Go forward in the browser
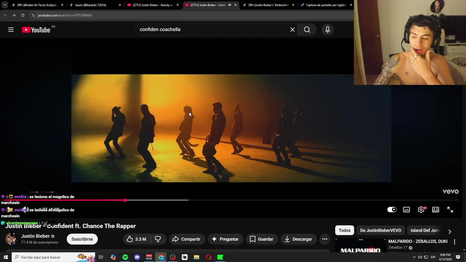This screenshot has height=262, width=466. pos(14,15)
